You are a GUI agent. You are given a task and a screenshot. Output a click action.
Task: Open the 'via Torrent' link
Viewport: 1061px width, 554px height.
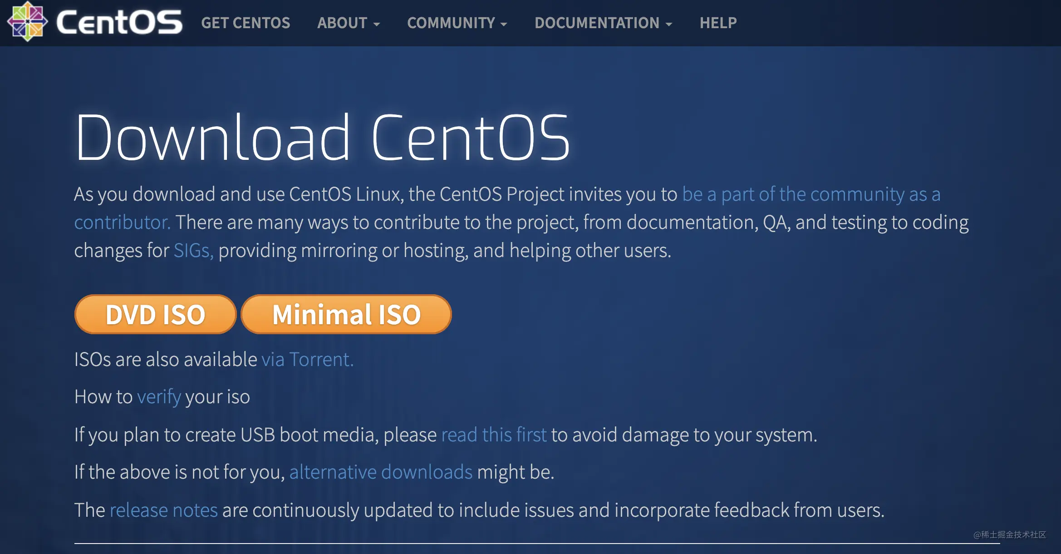pyautogui.click(x=307, y=359)
